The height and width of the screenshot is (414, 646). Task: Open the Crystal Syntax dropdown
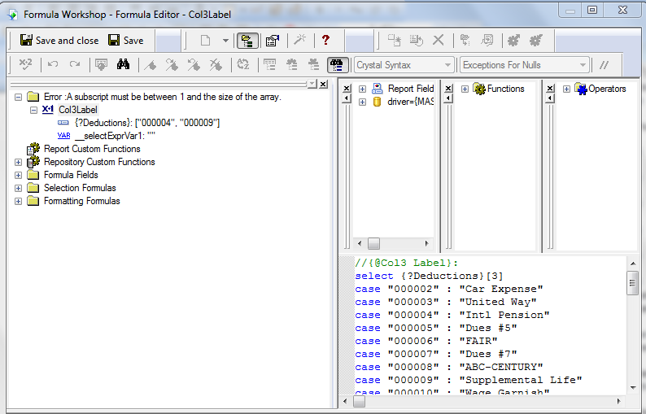click(447, 65)
